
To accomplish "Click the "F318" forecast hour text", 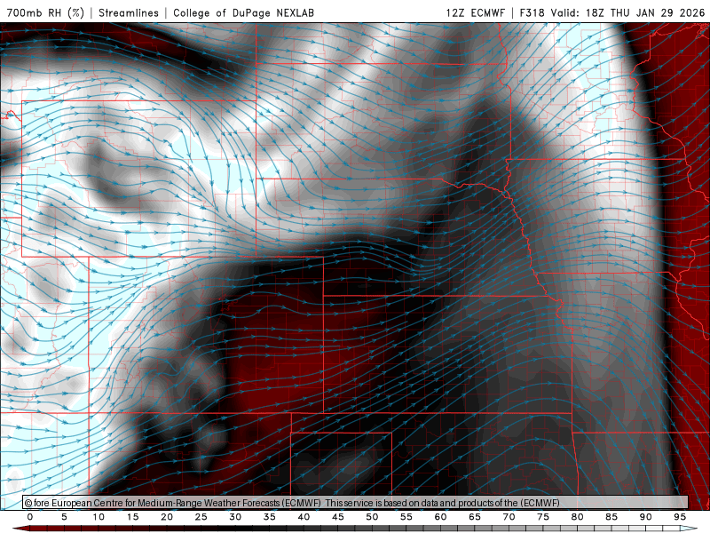I will tap(532, 12).
